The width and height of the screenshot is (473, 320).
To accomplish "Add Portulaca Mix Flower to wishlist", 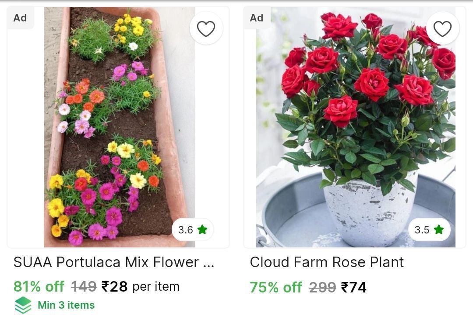I will coord(206,29).
